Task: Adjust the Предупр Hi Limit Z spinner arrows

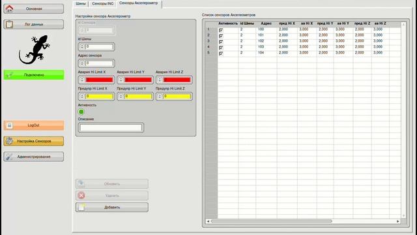Action: [160, 96]
